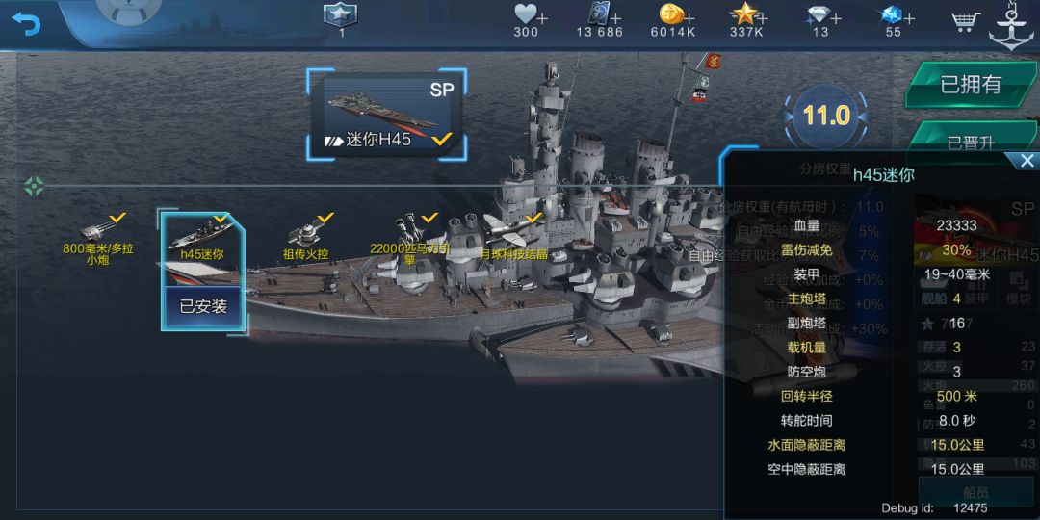Select the 22000匹马力引擎 engine module
The width and height of the screenshot is (1040, 520).
[x=410, y=239]
